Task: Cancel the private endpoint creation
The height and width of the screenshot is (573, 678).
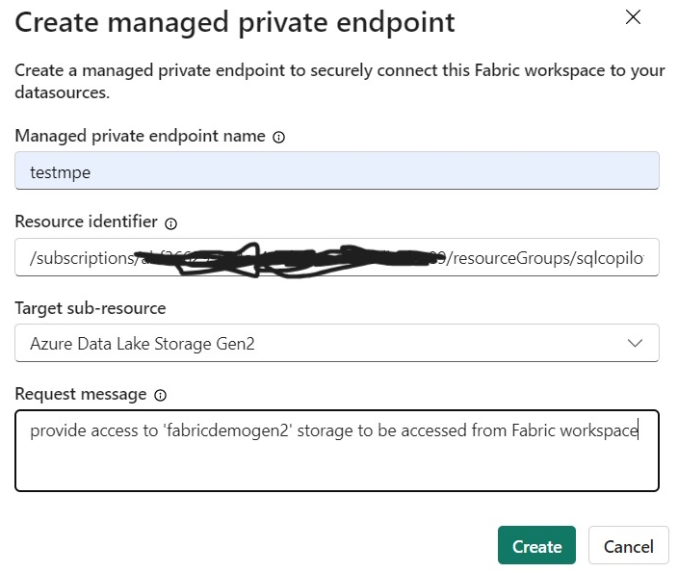Action: 628,546
